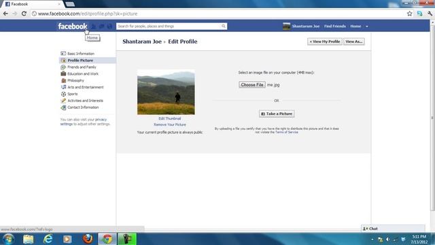The height and width of the screenshot is (245, 435).
Task: Click Home link in the header
Action: click(355, 26)
